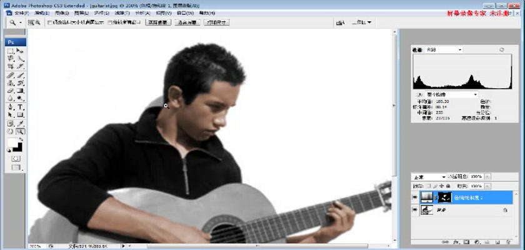Select the Notes tool
The height and width of the screenshot is (250, 525).
click(x=11, y=124)
